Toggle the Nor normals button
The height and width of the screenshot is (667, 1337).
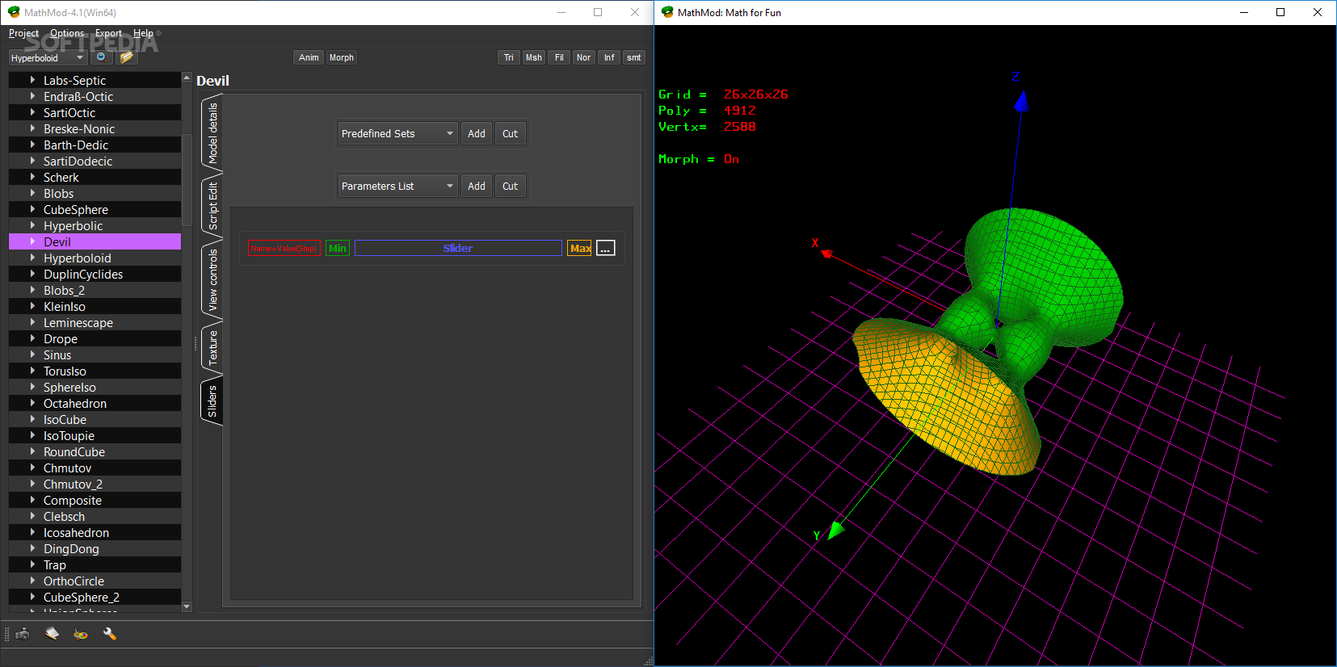click(583, 57)
